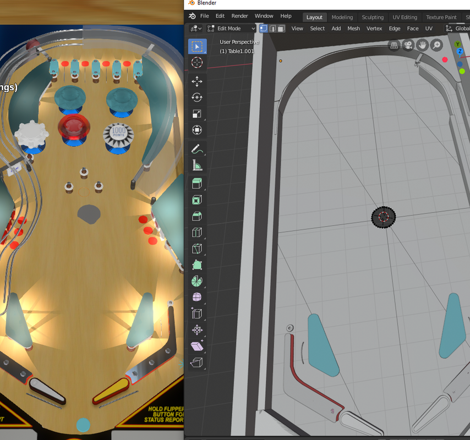Open the Global transform orientation dropdown
Image resolution: width=470 pixels, height=440 pixels.
coord(457,29)
